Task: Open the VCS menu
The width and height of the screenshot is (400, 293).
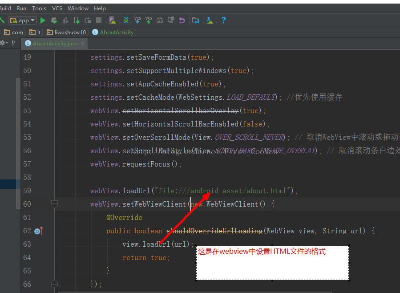Action: coord(57,8)
